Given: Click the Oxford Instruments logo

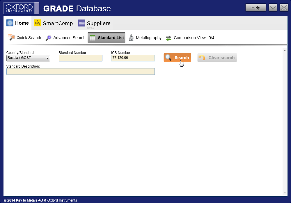Looking at the screenshot, I should [x=21, y=8].
